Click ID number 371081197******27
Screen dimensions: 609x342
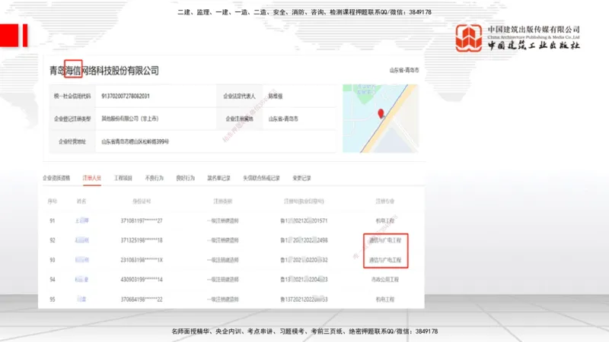click(142, 220)
